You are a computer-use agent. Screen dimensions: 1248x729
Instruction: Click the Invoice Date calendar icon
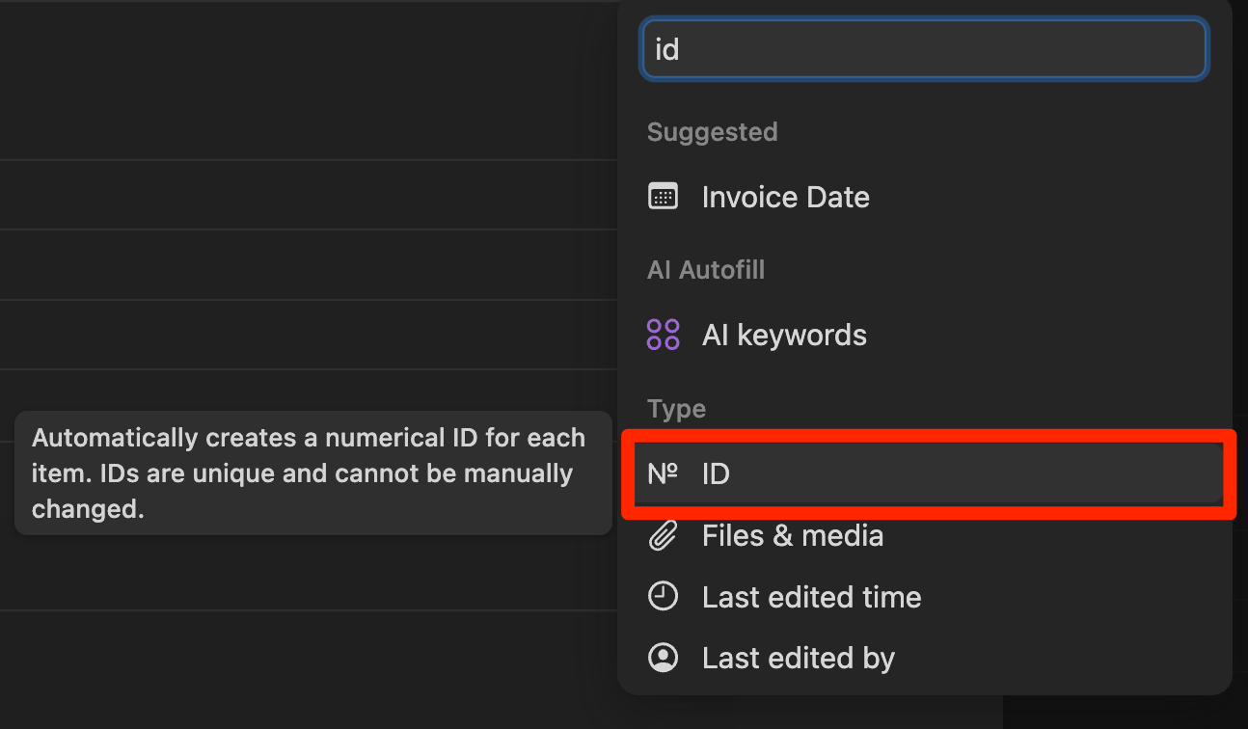663,197
